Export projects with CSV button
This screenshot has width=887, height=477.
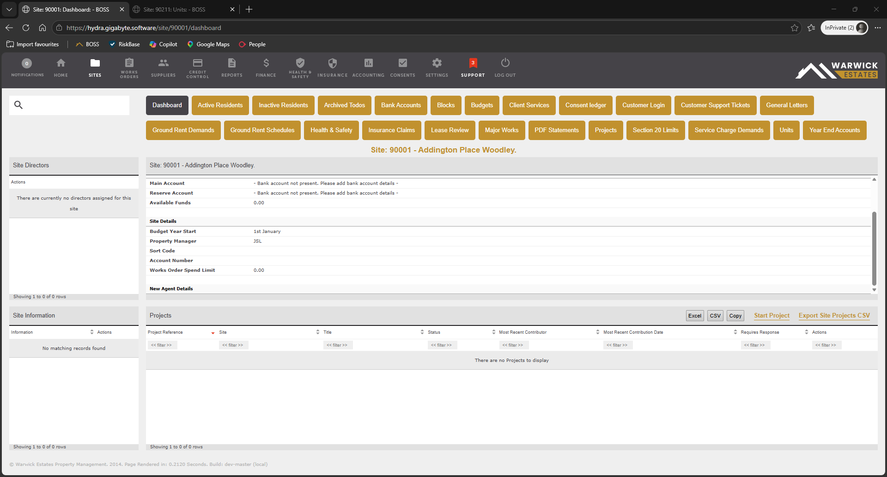pyautogui.click(x=715, y=316)
